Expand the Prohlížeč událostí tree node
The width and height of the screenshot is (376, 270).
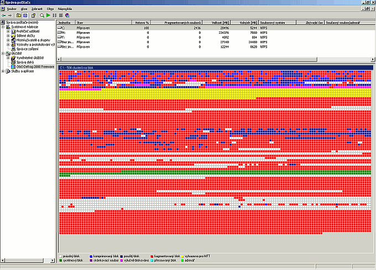click(8, 31)
